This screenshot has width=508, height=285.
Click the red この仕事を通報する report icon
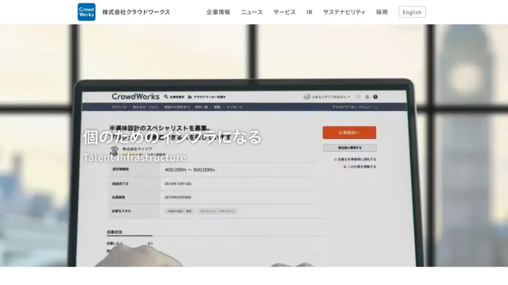point(345,167)
